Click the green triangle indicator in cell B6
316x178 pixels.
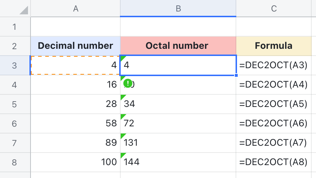(122, 116)
